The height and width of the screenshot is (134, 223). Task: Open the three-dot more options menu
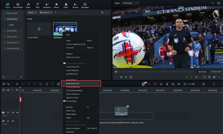[x=107, y=12]
